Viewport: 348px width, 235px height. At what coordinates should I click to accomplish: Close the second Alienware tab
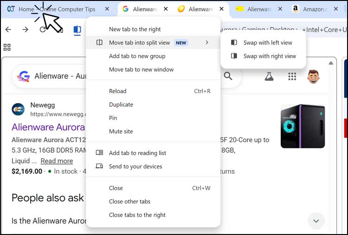[221, 9]
